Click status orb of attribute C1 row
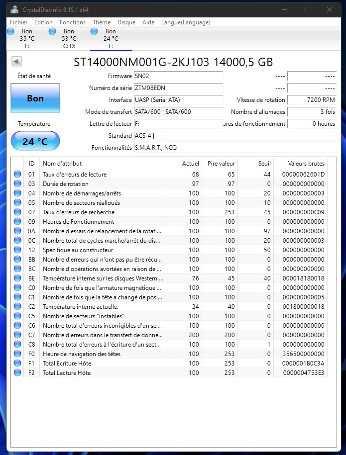Image resolution: width=346 pixels, height=455 pixels. pos(17,297)
